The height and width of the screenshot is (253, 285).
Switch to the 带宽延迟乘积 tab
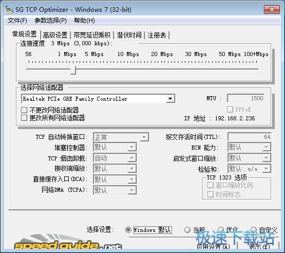pyautogui.click(x=92, y=35)
